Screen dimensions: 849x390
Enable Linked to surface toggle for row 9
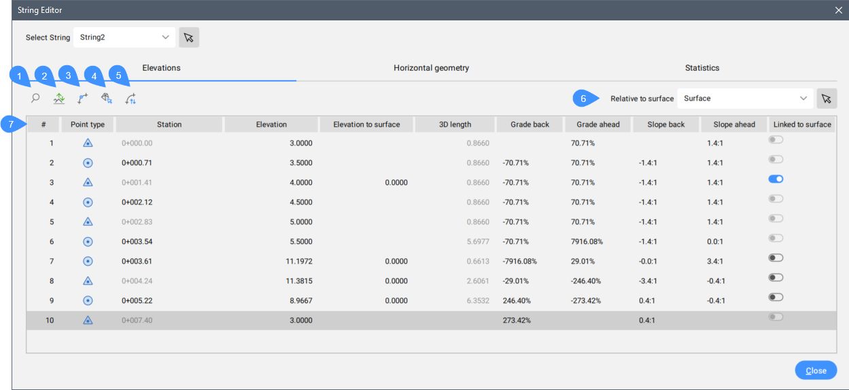point(776,297)
